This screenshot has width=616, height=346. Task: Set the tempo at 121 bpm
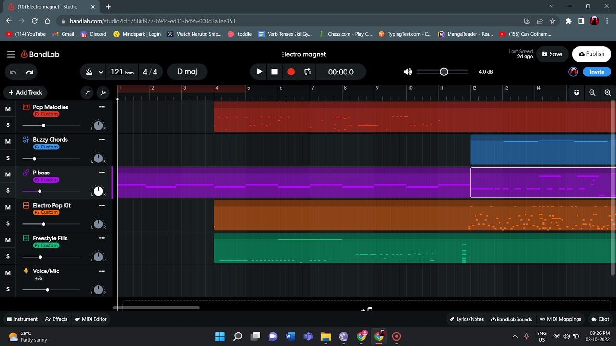122,72
